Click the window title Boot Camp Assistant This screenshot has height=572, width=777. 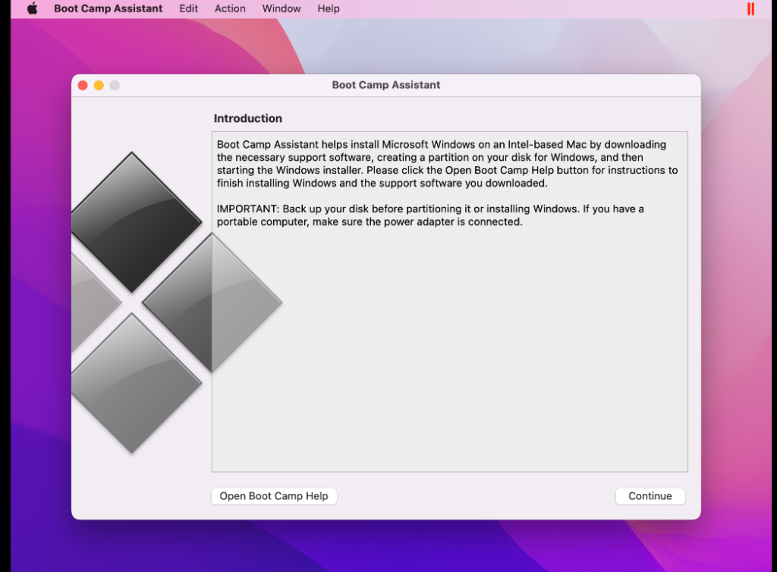[x=386, y=85]
